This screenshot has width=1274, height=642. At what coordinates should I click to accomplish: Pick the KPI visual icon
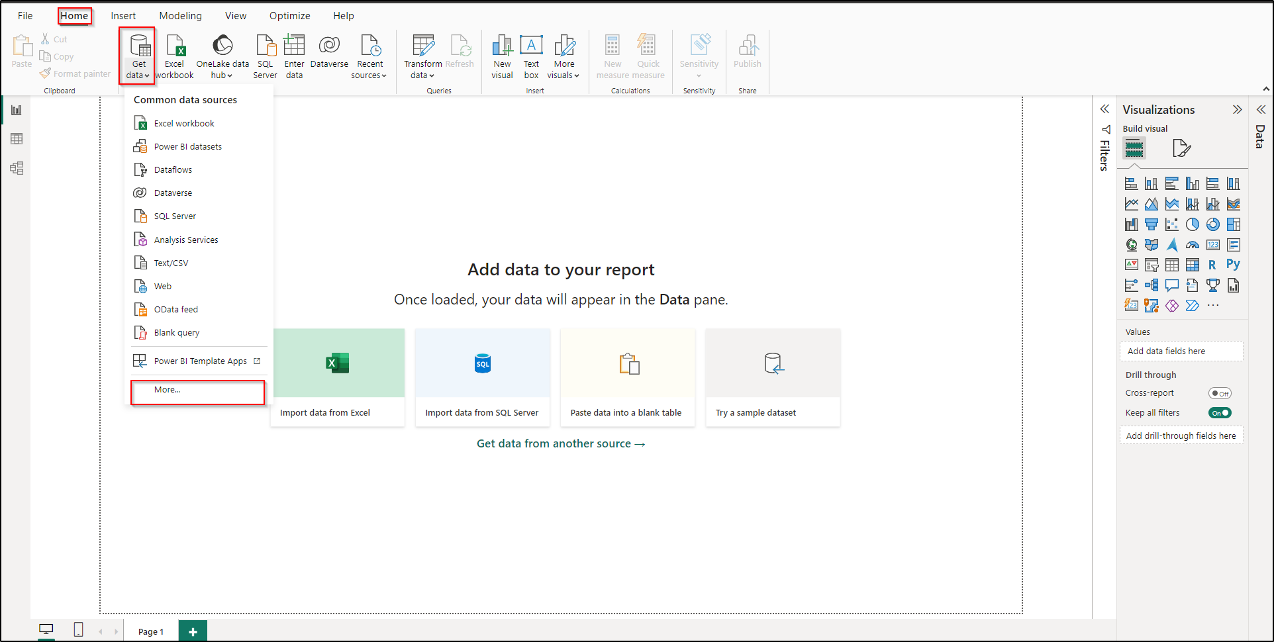coord(1132,265)
